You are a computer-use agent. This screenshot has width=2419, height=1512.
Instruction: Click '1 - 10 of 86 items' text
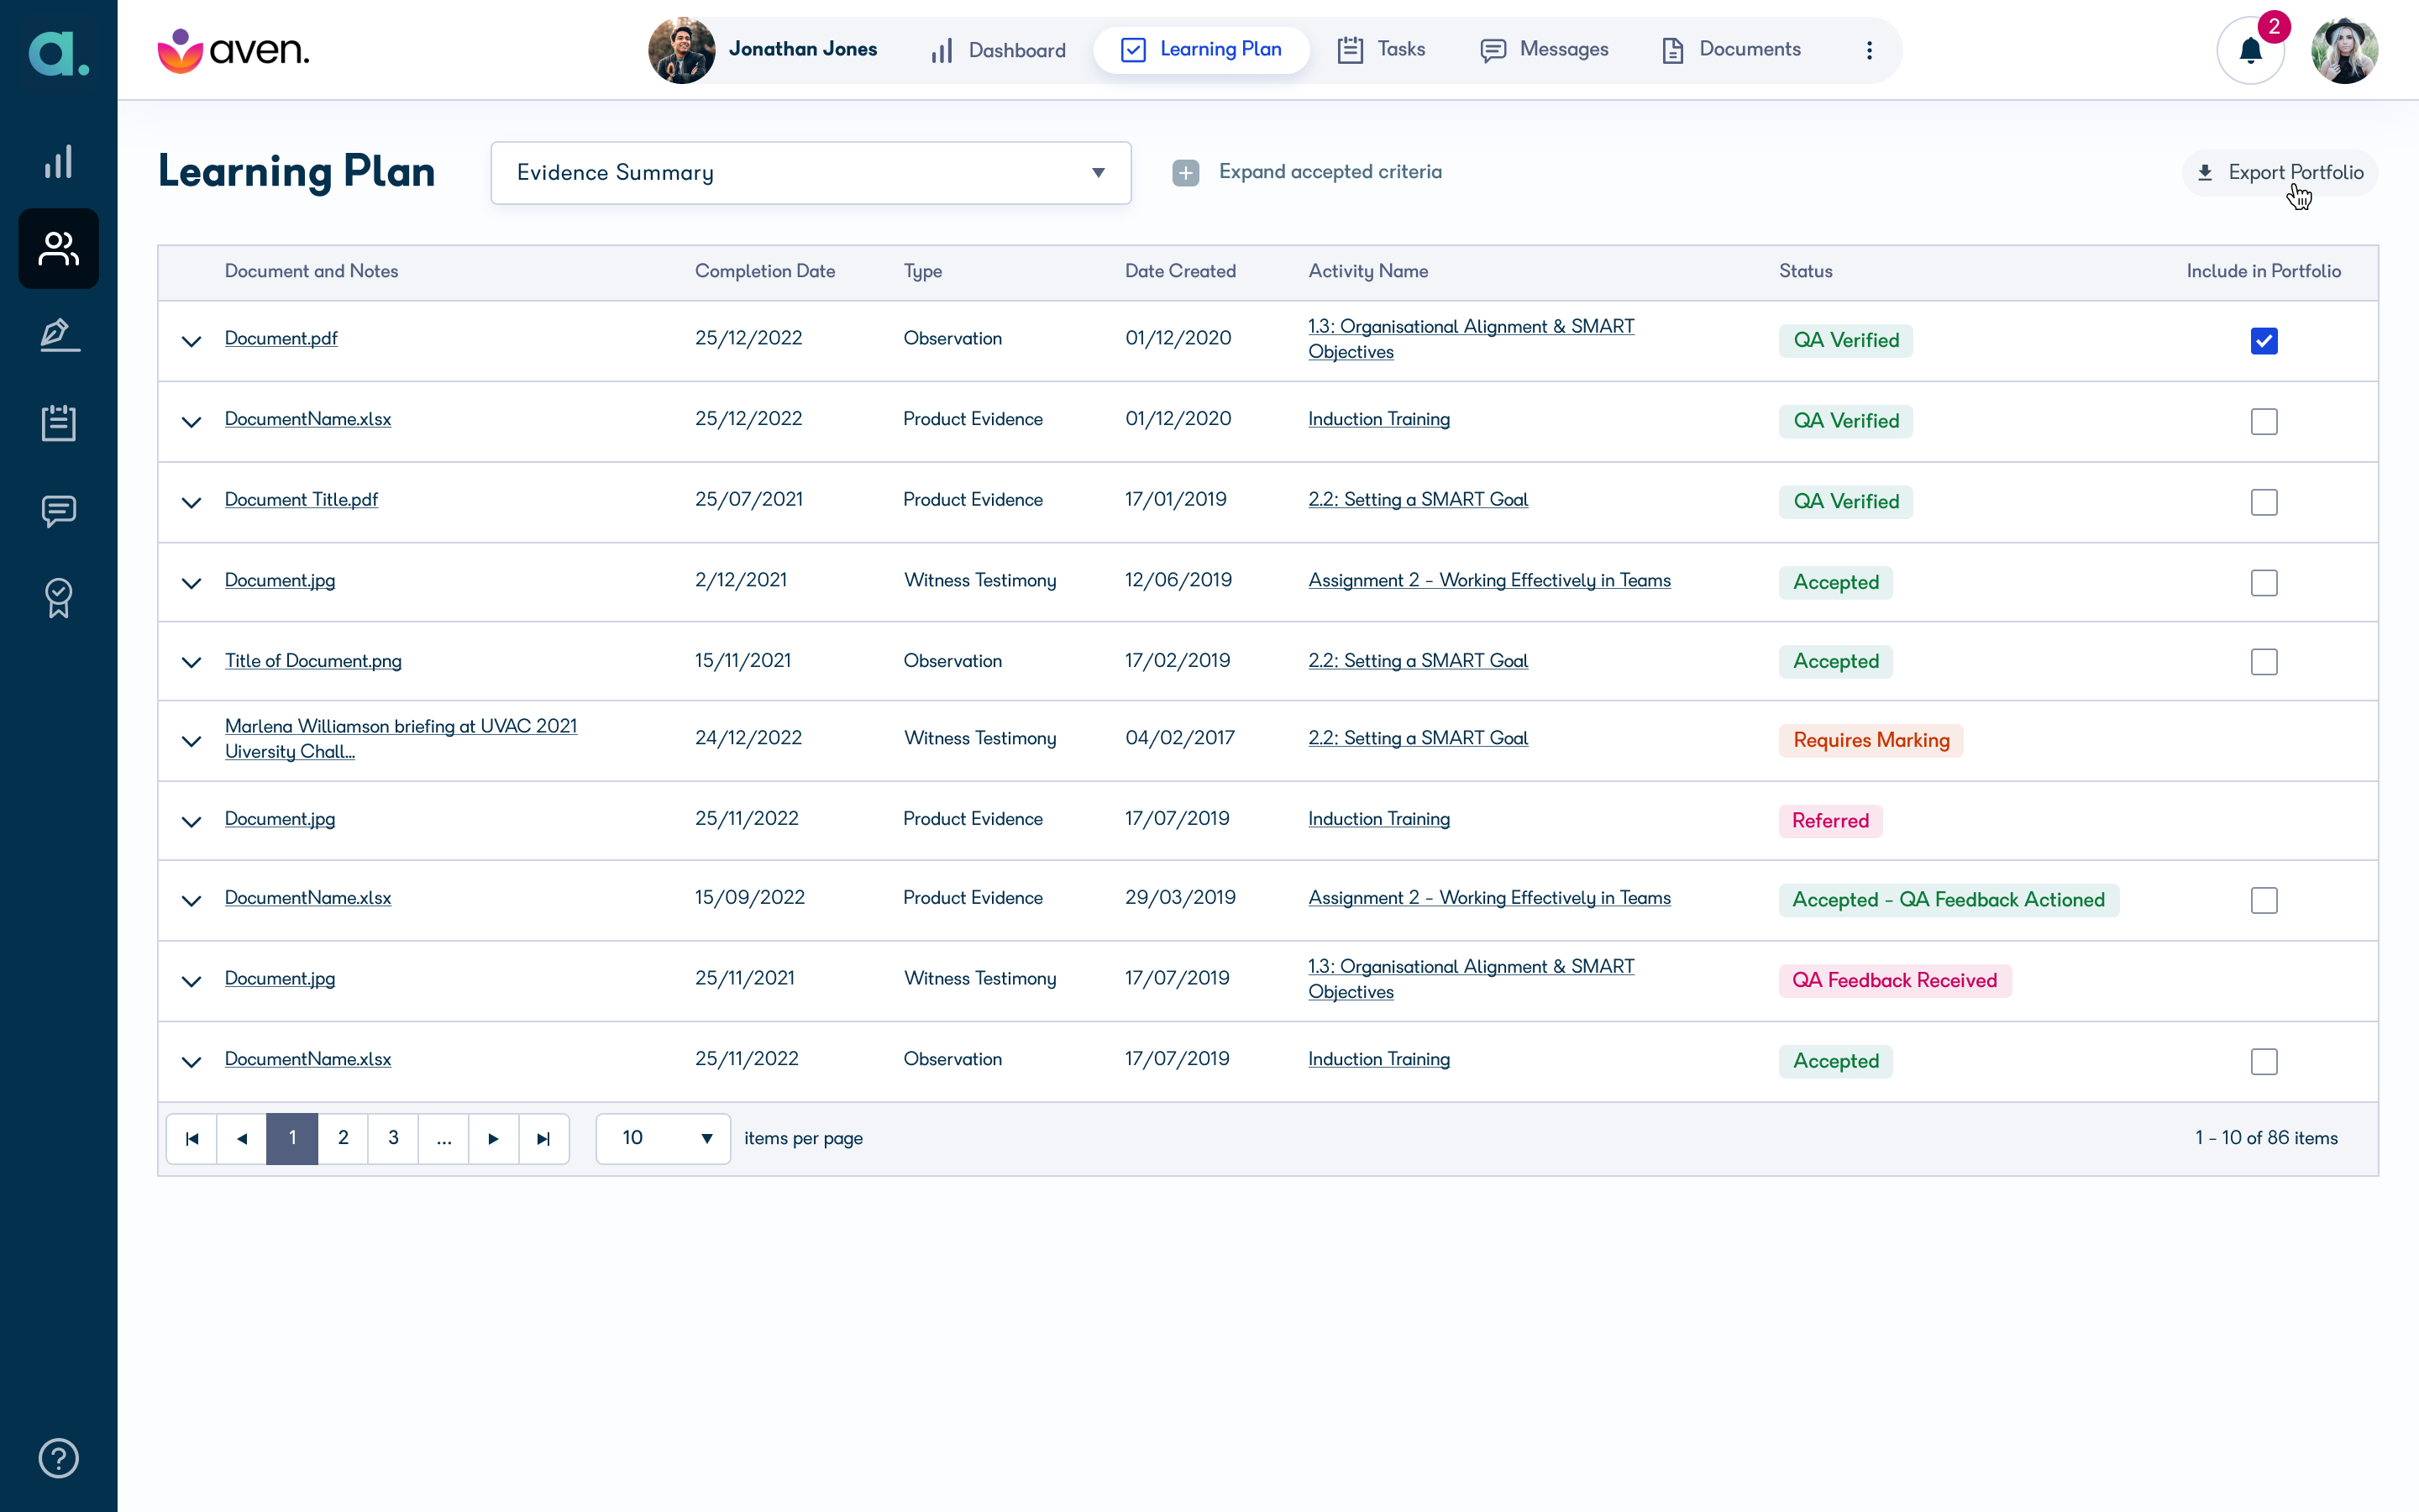(2266, 1138)
